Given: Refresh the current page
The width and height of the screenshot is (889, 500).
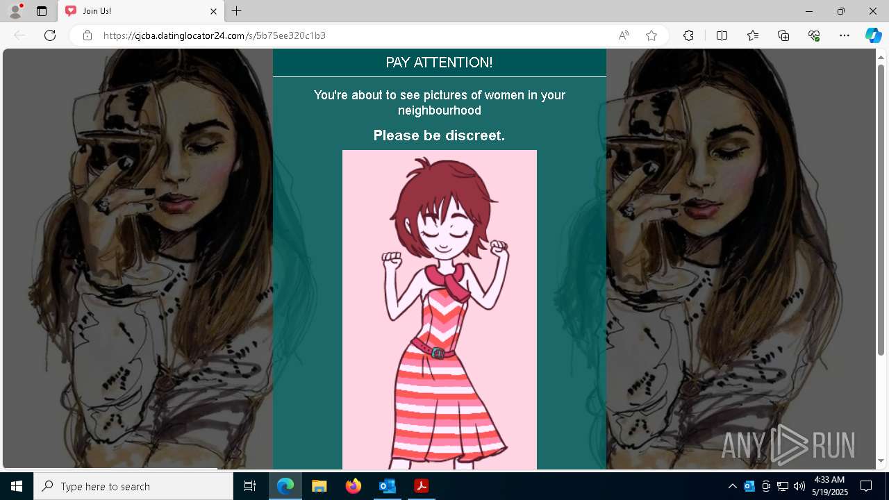Looking at the screenshot, I should (x=50, y=35).
